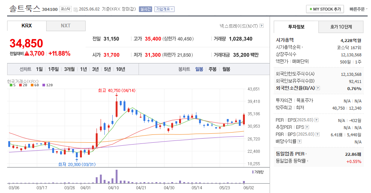Click the 고가 value 35,400

pos(153,39)
